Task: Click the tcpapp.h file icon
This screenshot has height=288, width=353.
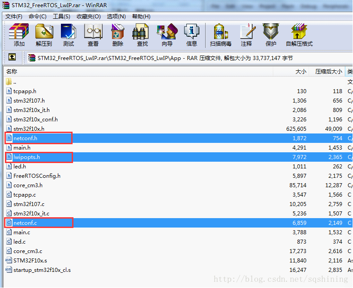Action: (x=9, y=91)
